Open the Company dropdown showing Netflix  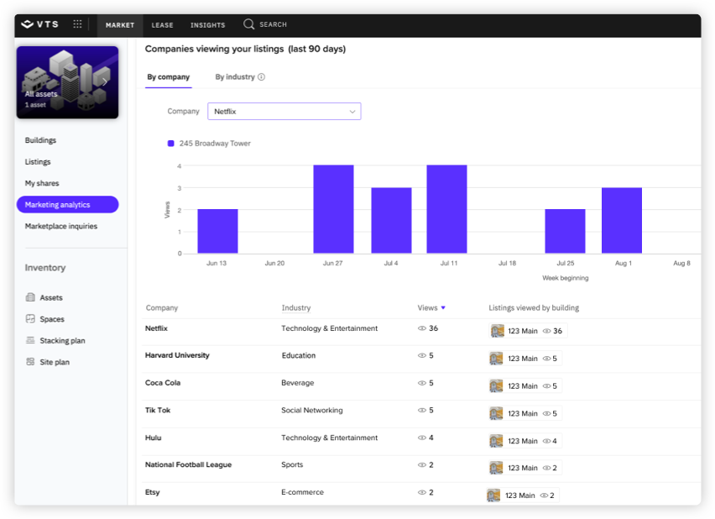pos(284,112)
